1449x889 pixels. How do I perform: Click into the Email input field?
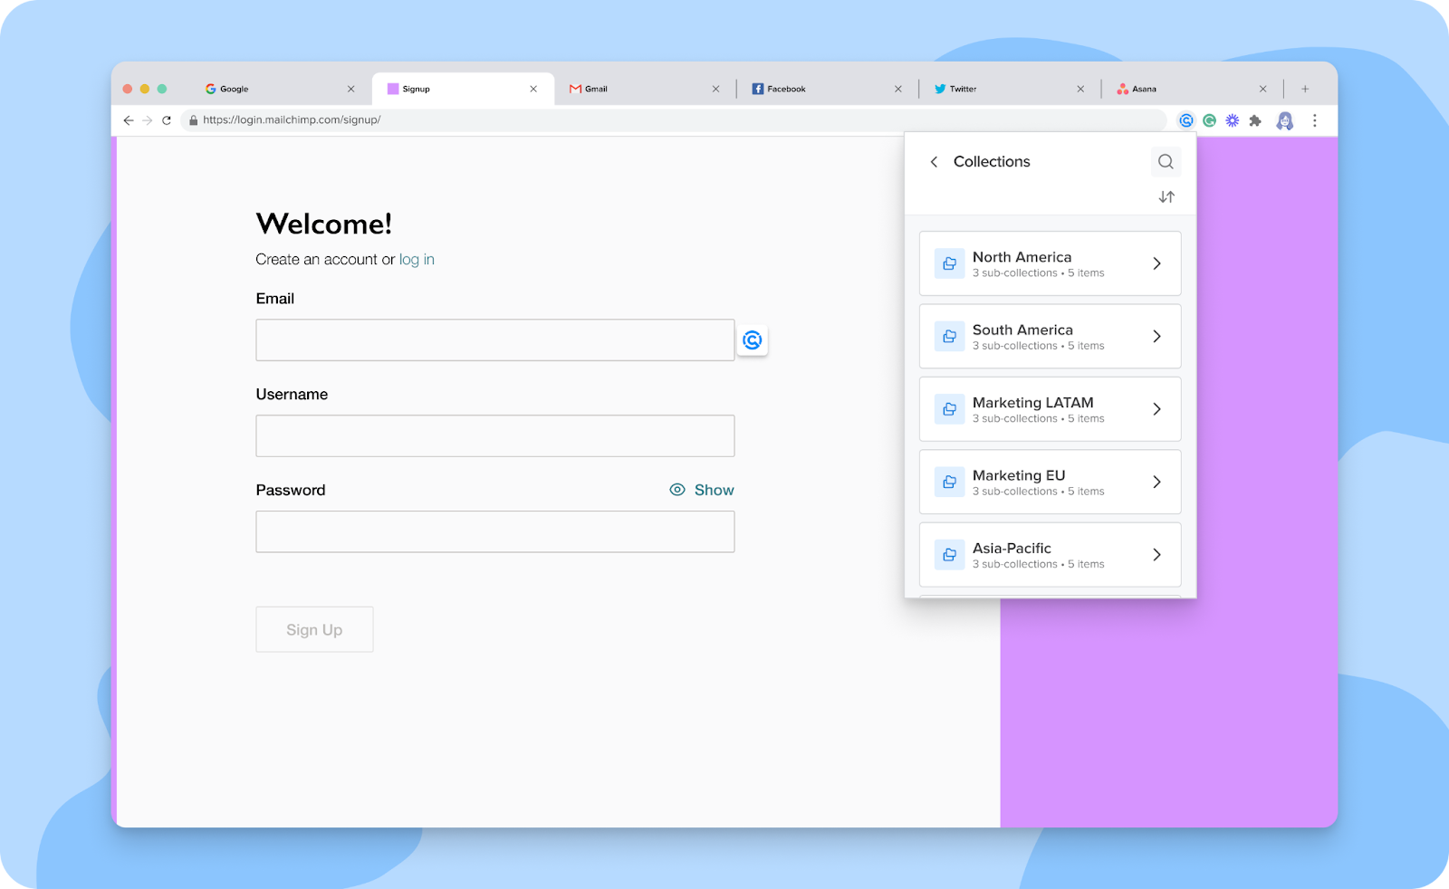[x=495, y=340]
